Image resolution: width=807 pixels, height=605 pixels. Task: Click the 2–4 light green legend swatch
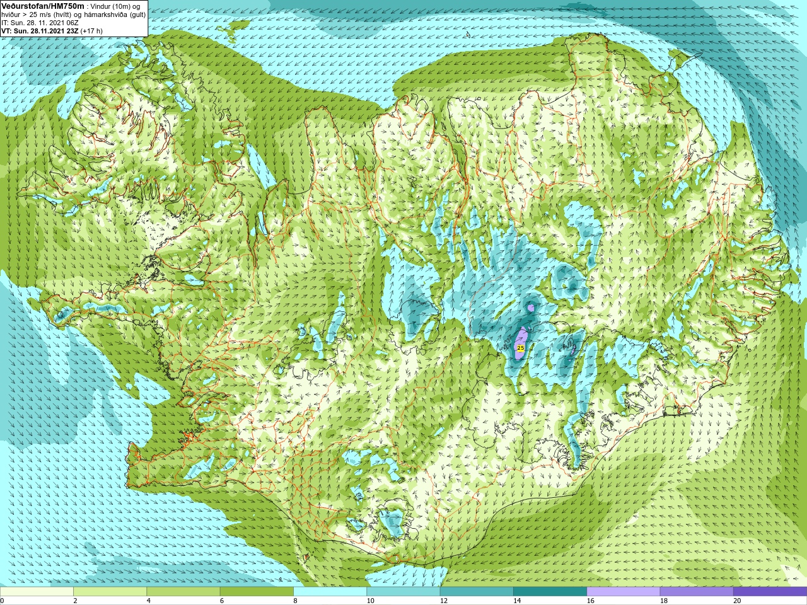(110, 592)
